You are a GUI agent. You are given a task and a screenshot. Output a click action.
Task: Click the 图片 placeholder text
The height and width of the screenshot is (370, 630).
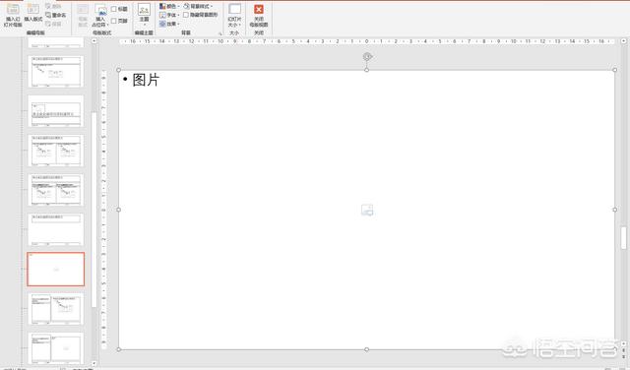click(146, 80)
